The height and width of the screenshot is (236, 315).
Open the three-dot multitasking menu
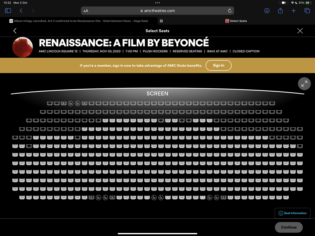(x=158, y=3)
